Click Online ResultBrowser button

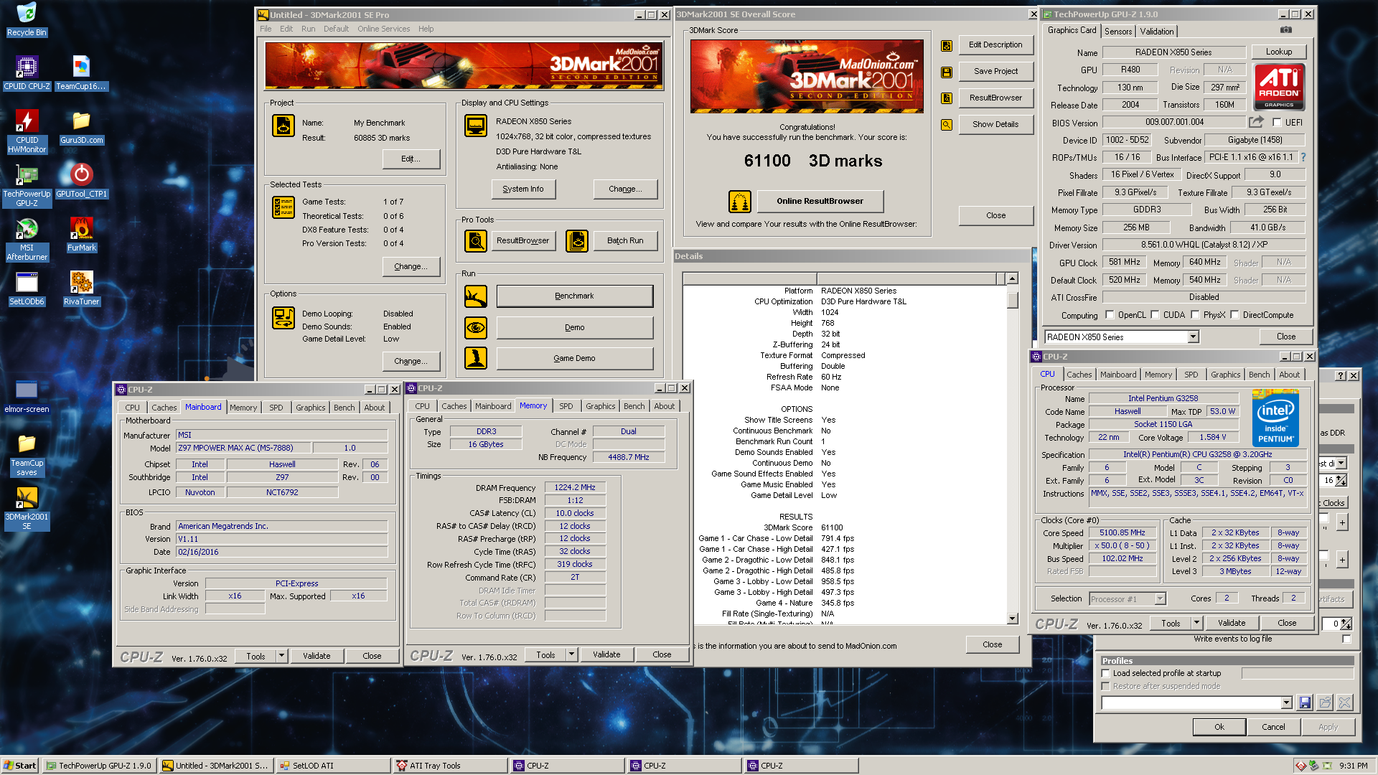click(820, 201)
